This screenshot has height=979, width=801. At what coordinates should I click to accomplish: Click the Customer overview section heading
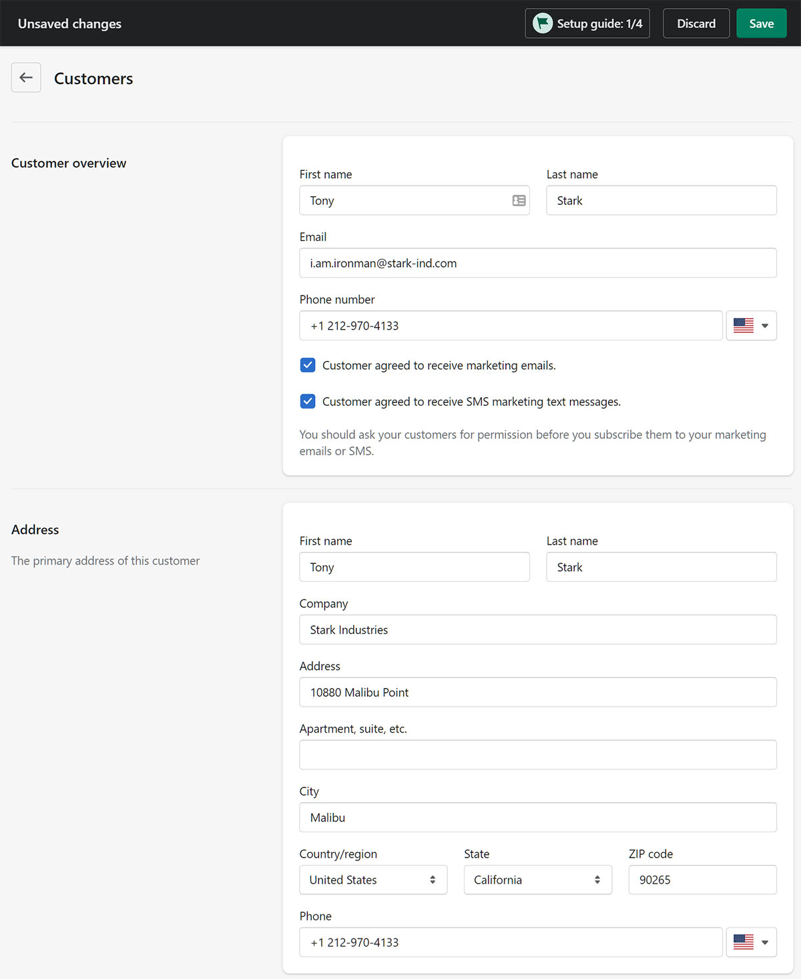(69, 164)
